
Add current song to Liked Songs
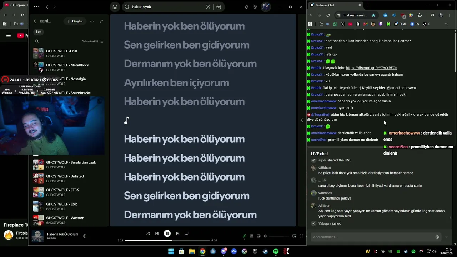coord(85,236)
